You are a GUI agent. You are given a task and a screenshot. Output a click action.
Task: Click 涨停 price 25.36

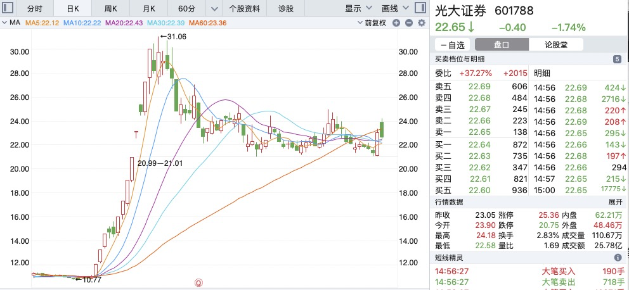point(549,215)
